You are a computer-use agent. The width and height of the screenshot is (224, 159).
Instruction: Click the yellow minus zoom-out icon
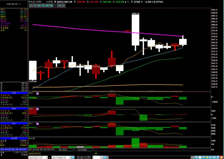[x=204, y=157]
